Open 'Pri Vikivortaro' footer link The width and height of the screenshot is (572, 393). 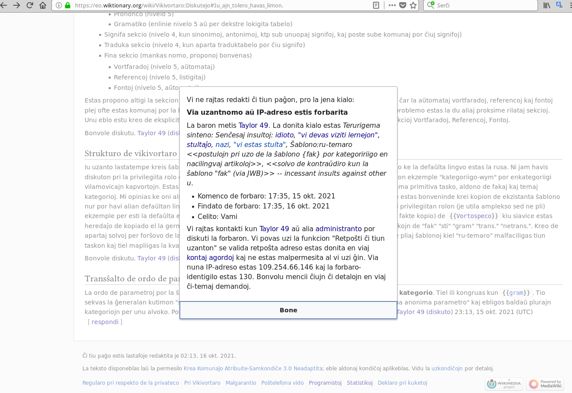[202, 383]
